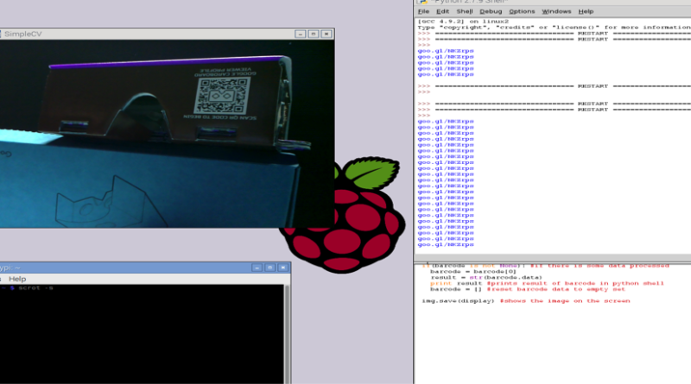Click the 'scrot -s' command in terminal

click(x=35, y=287)
